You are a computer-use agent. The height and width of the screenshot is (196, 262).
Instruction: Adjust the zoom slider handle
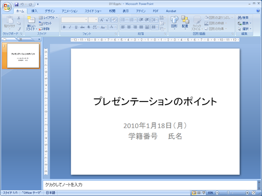pos(228,192)
